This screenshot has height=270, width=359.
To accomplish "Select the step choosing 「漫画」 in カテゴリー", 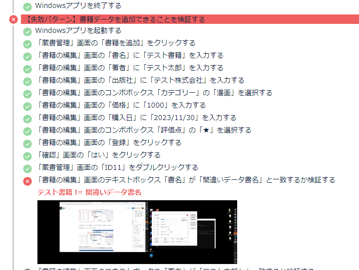I will click(x=155, y=93).
